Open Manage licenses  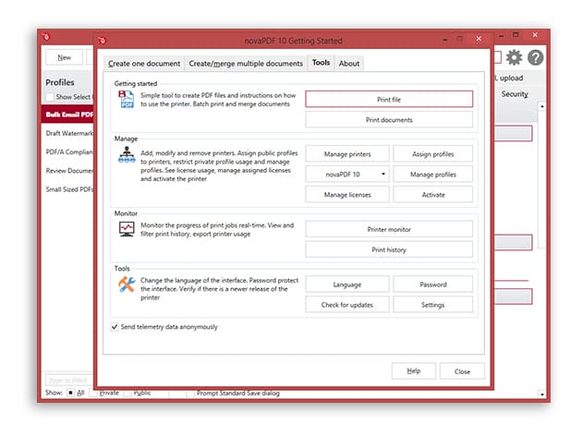[347, 195]
